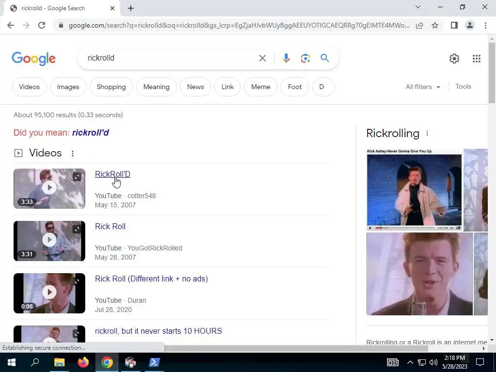Open Google quick settings gear

click(x=454, y=59)
